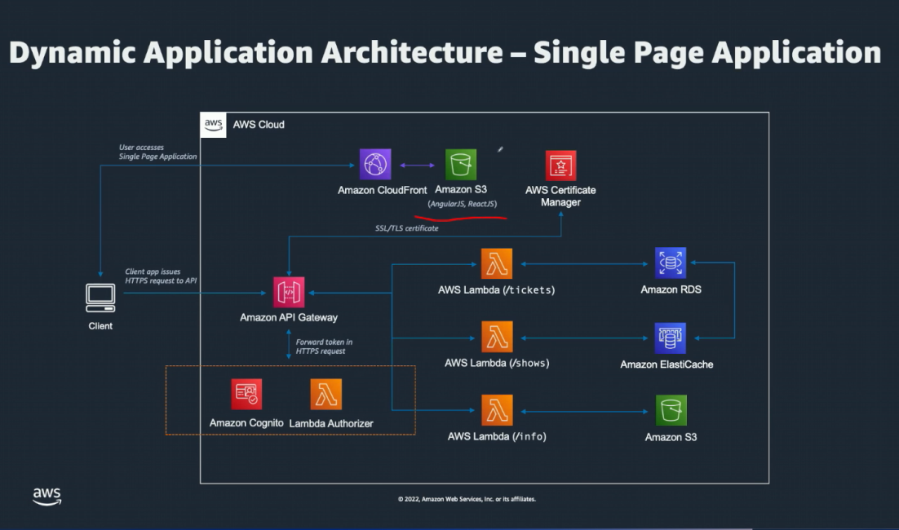Click the Client computer icon

pos(100,298)
